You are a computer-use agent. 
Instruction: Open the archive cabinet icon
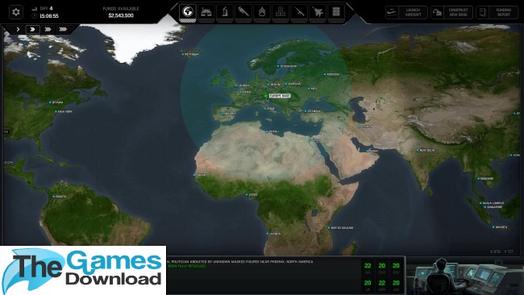[336, 12]
